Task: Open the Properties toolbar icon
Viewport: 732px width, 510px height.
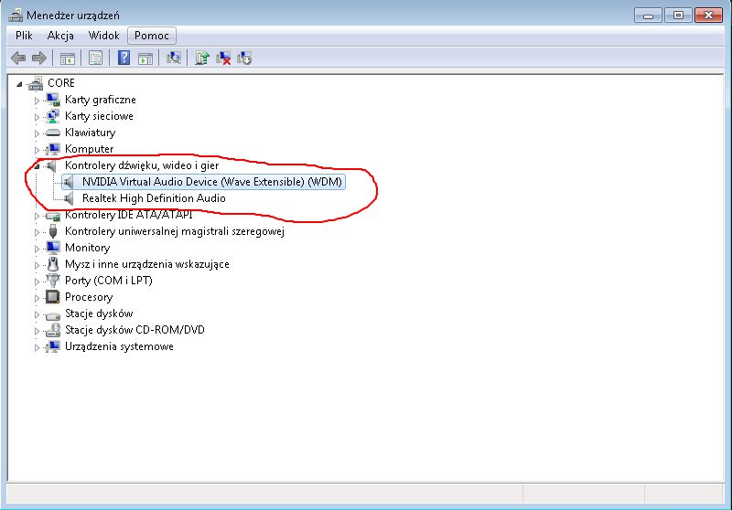Action: click(96, 58)
